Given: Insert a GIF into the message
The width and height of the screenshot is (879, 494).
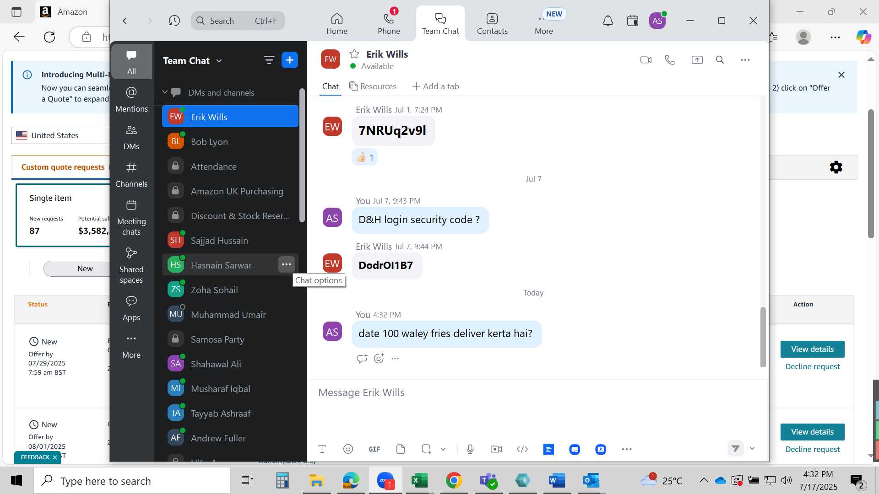Looking at the screenshot, I should coord(374,449).
